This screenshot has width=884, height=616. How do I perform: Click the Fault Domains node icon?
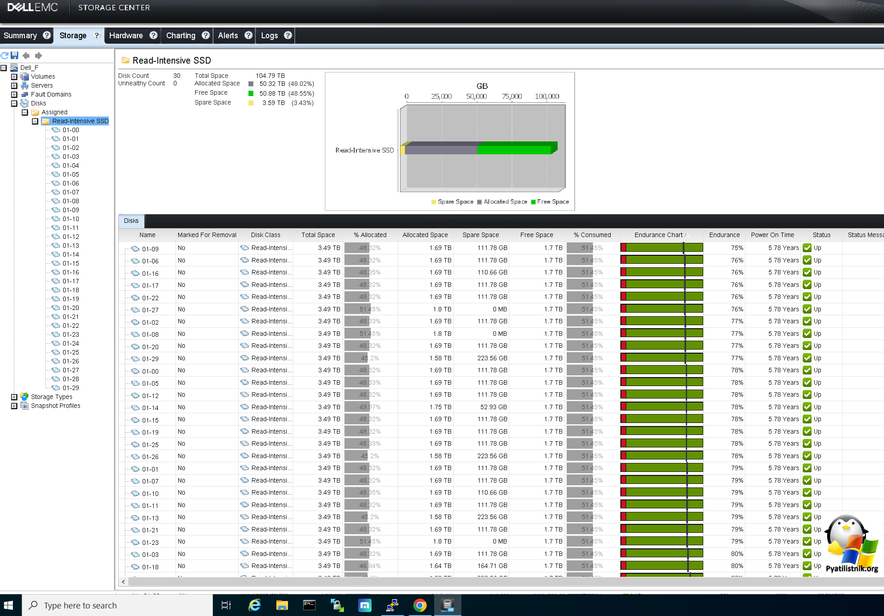(25, 94)
